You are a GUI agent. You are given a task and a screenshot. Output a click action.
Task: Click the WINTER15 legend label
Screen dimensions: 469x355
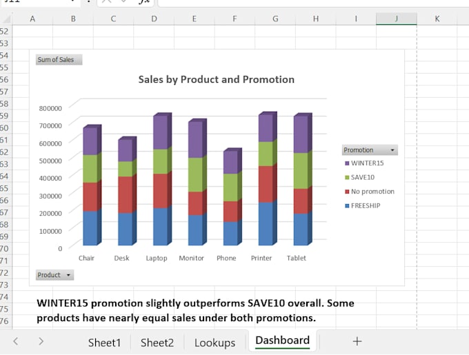pos(368,163)
